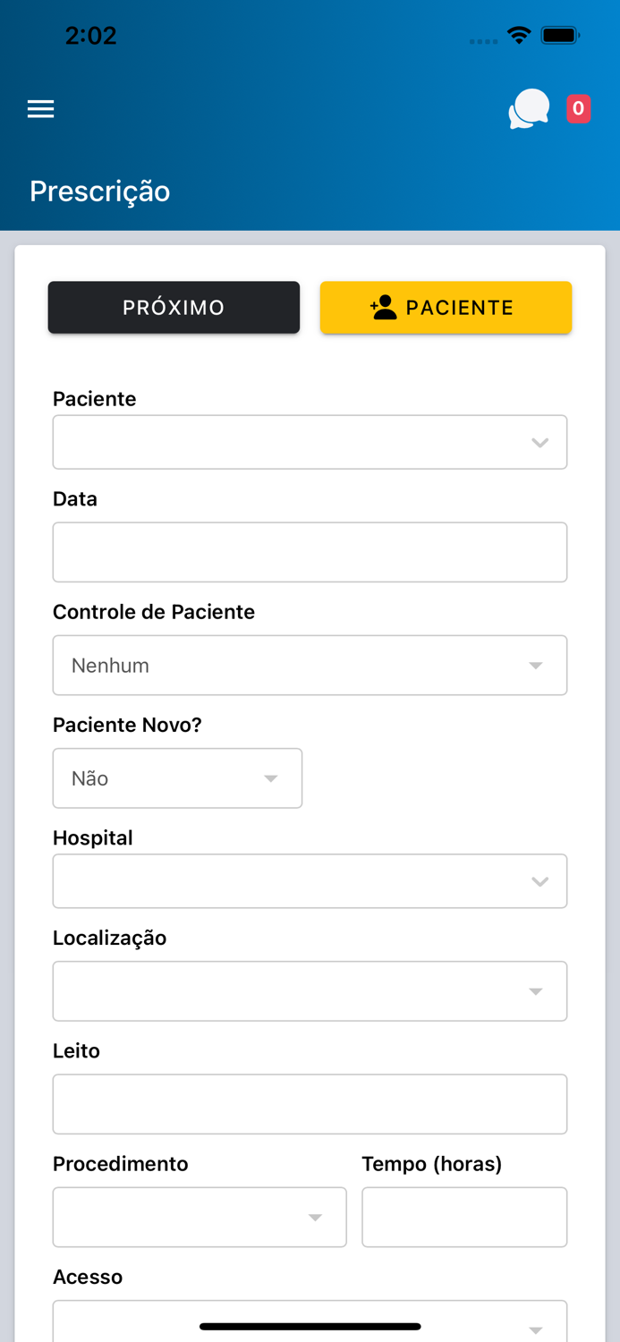This screenshot has height=1342, width=620.
Task: Open the chat messages icon
Action: 528,108
